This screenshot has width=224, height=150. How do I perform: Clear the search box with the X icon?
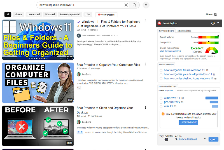[x=126, y=5]
